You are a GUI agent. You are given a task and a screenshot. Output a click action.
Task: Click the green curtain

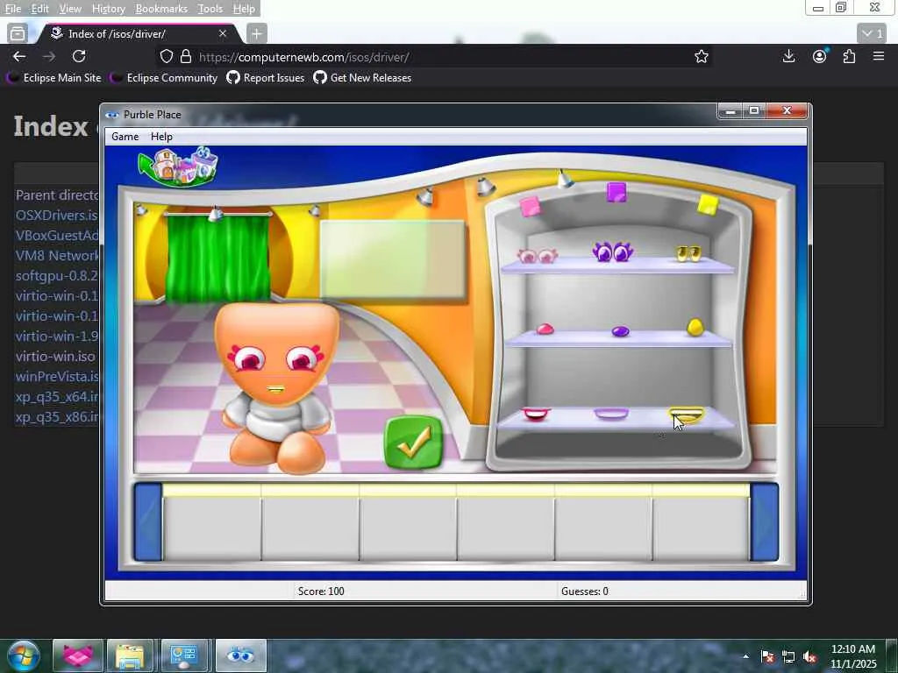pos(217,257)
